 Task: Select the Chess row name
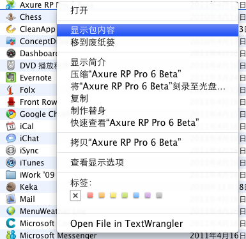[x=31, y=17]
